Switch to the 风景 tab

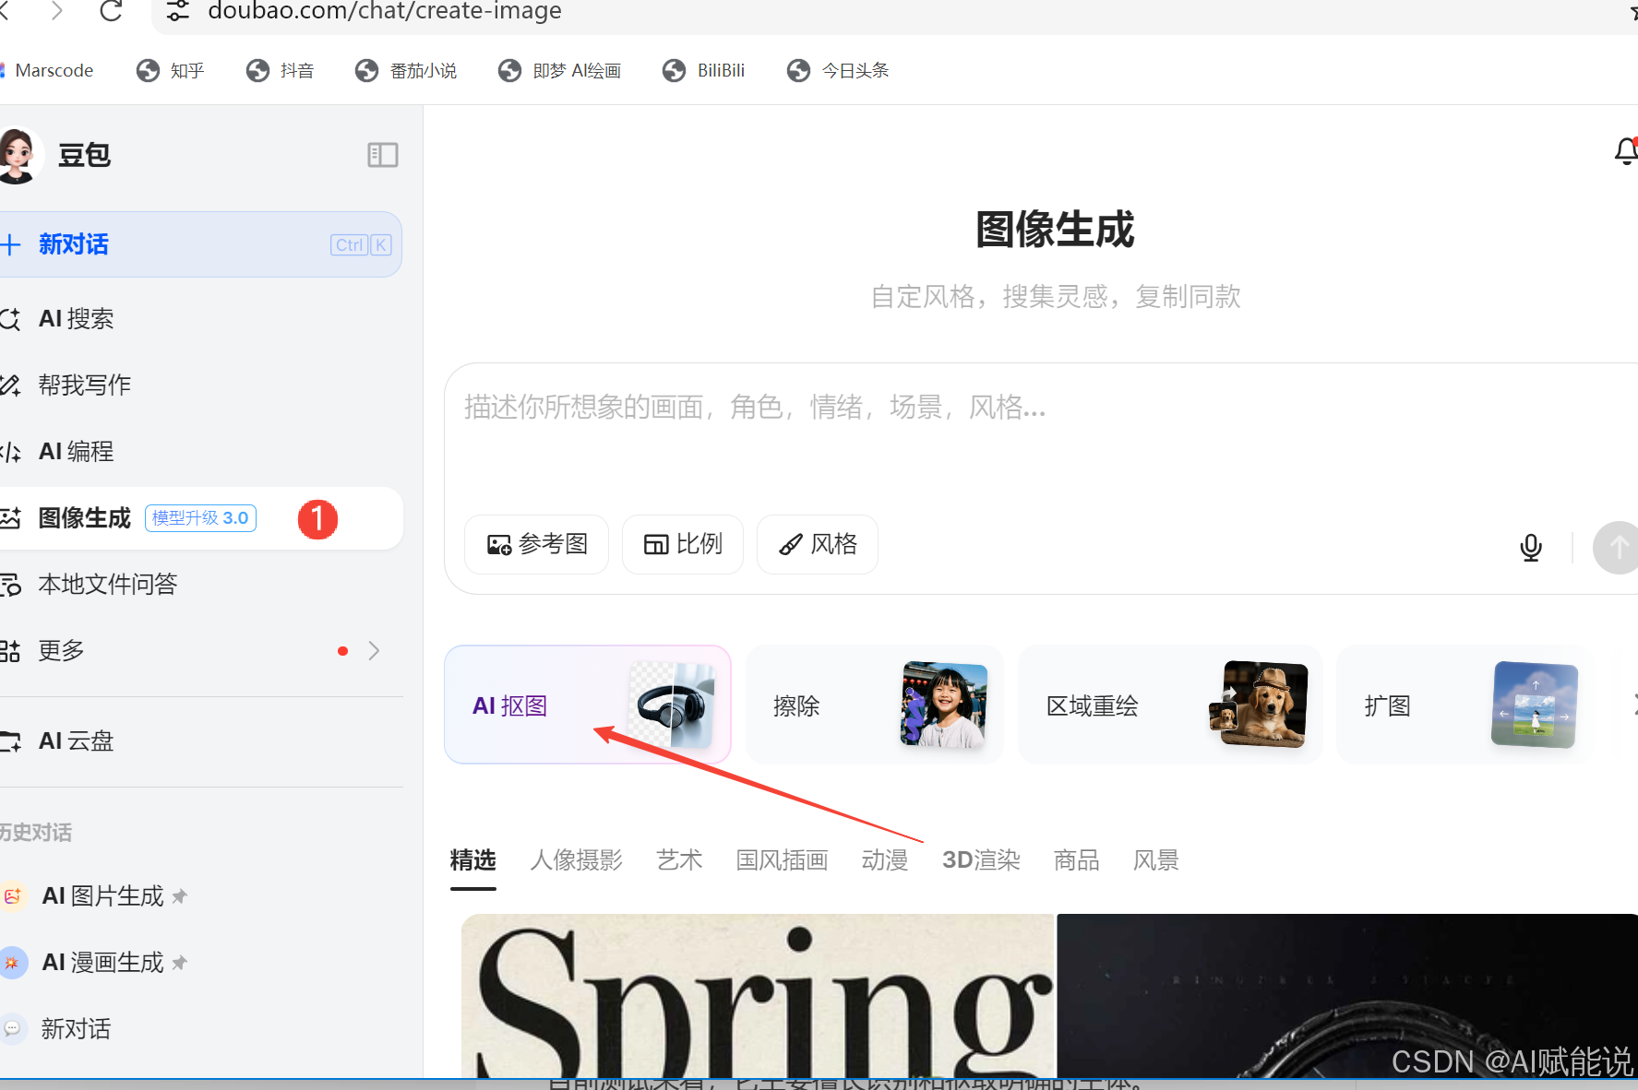(x=1156, y=860)
